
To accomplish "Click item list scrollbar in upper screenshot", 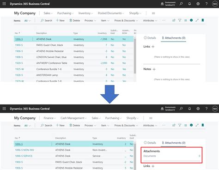I will point(135,56).
